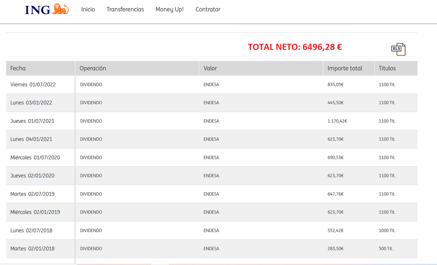The height and width of the screenshot is (265, 437).
Task: Click ENDESA in 03/01/2022 row
Action: point(211,103)
